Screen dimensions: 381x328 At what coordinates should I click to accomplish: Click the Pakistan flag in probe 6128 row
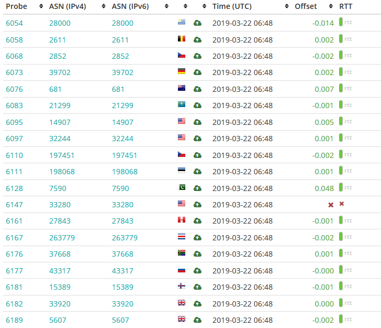(x=182, y=187)
